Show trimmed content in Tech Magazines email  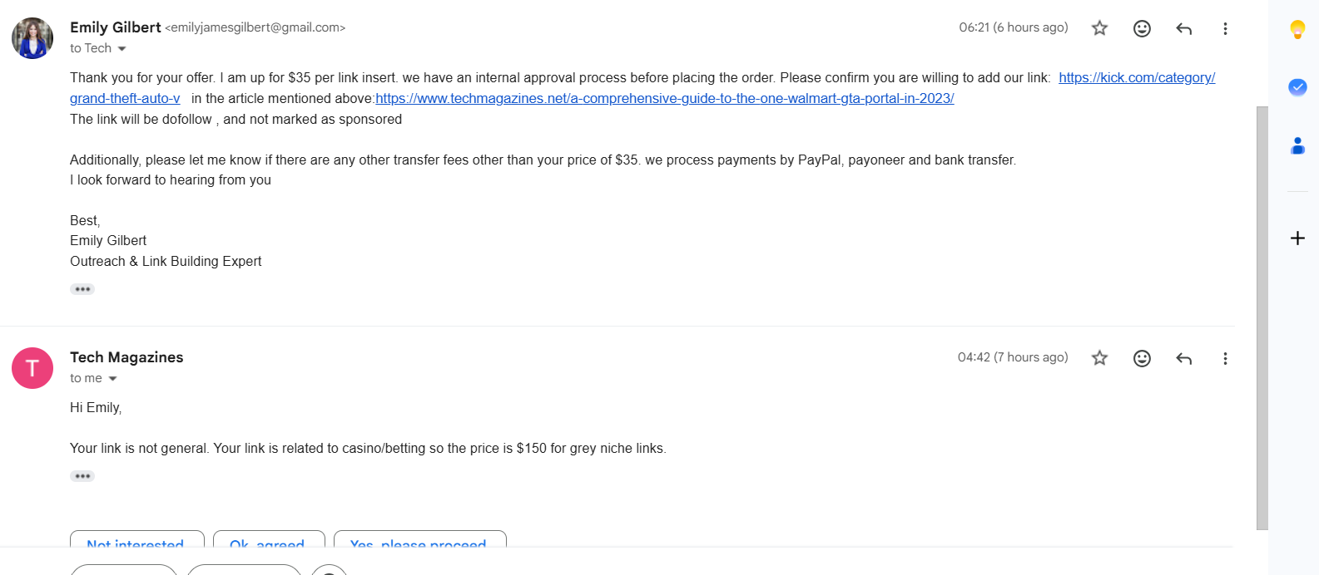82,476
